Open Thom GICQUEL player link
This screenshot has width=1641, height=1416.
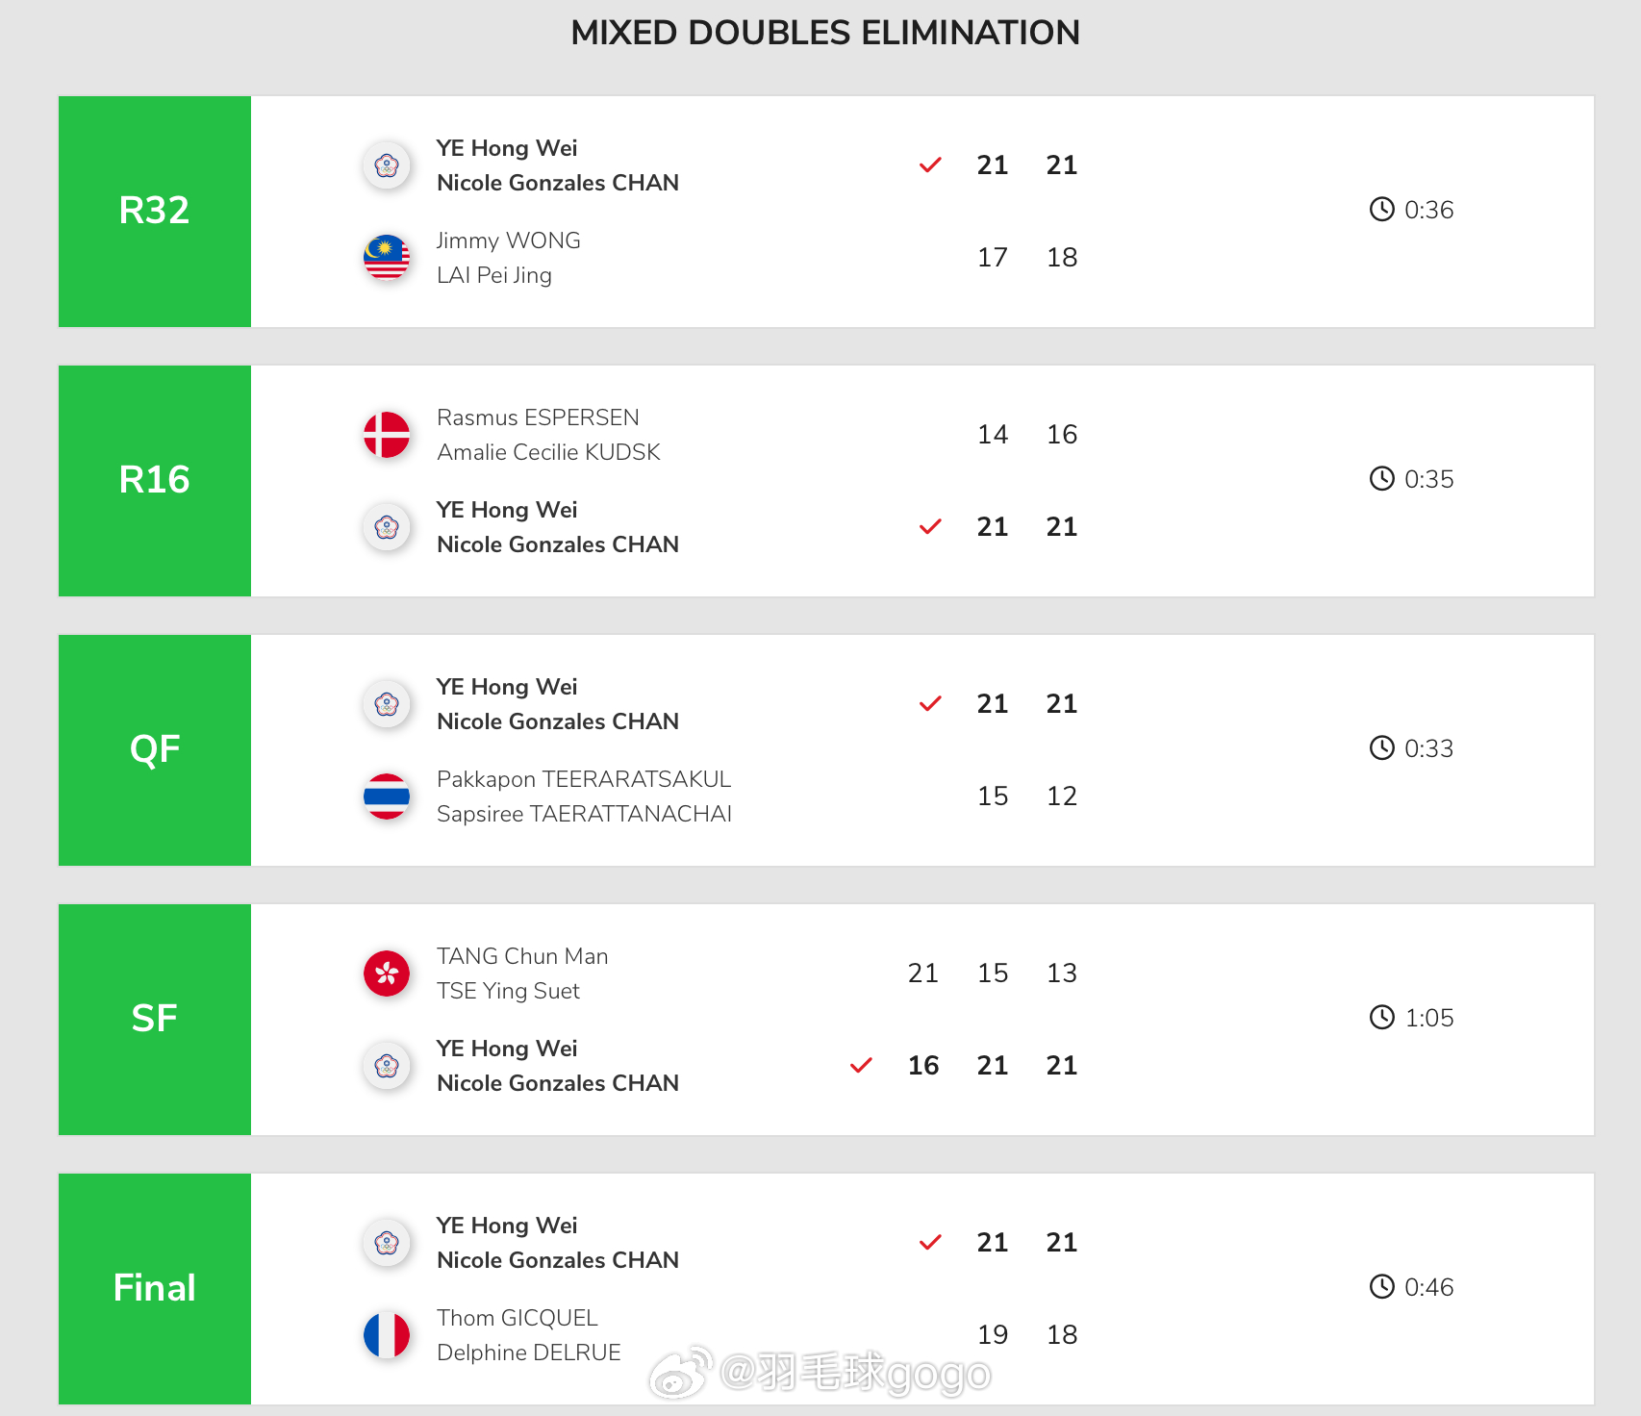518,1318
